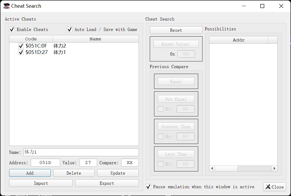The height and width of the screenshot is (196, 291).
Task: Close the window using the Close button
Action: click(275, 187)
